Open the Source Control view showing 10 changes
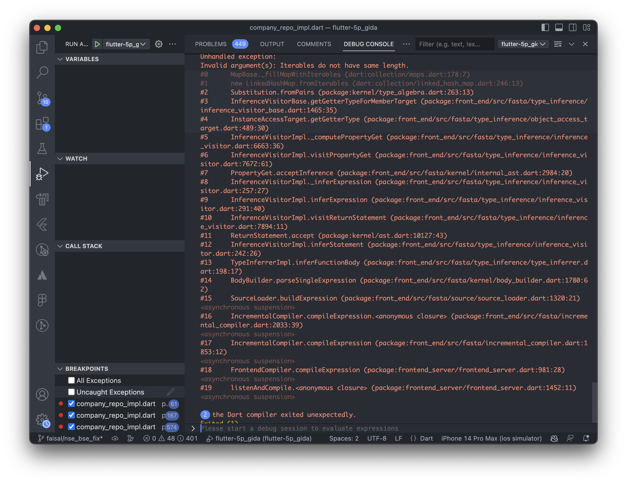This screenshot has width=627, height=483. pyautogui.click(x=42, y=98)
